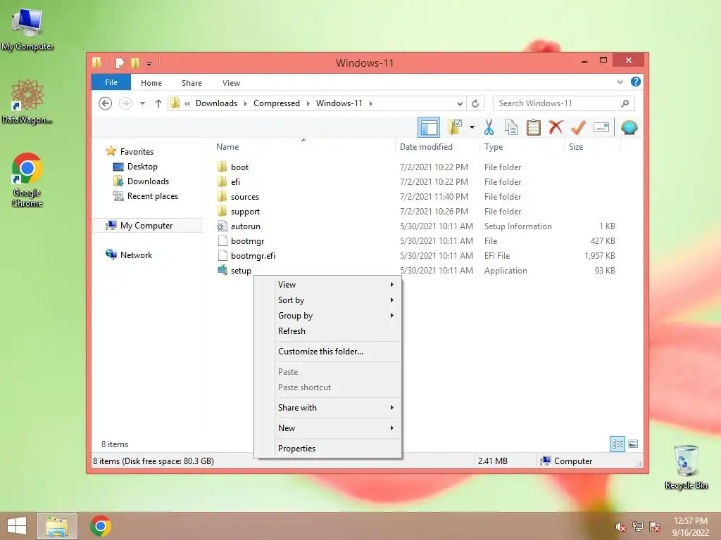Choose Properties from context menu
The height and width of the screenshot is (540, 721).
click(338, 449)
